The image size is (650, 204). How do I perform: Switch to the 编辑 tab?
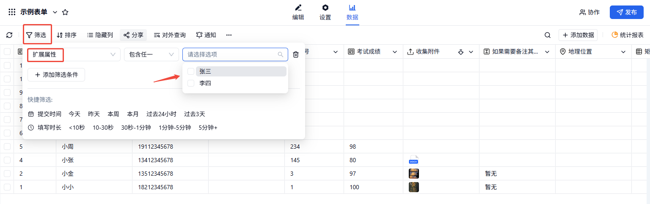[x=298, y=12]
